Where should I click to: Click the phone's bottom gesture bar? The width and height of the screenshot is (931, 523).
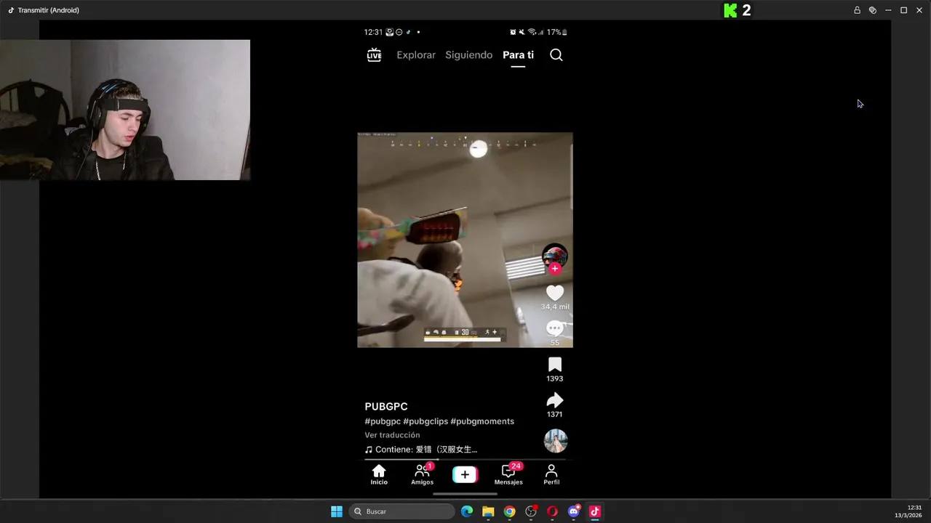465,494
